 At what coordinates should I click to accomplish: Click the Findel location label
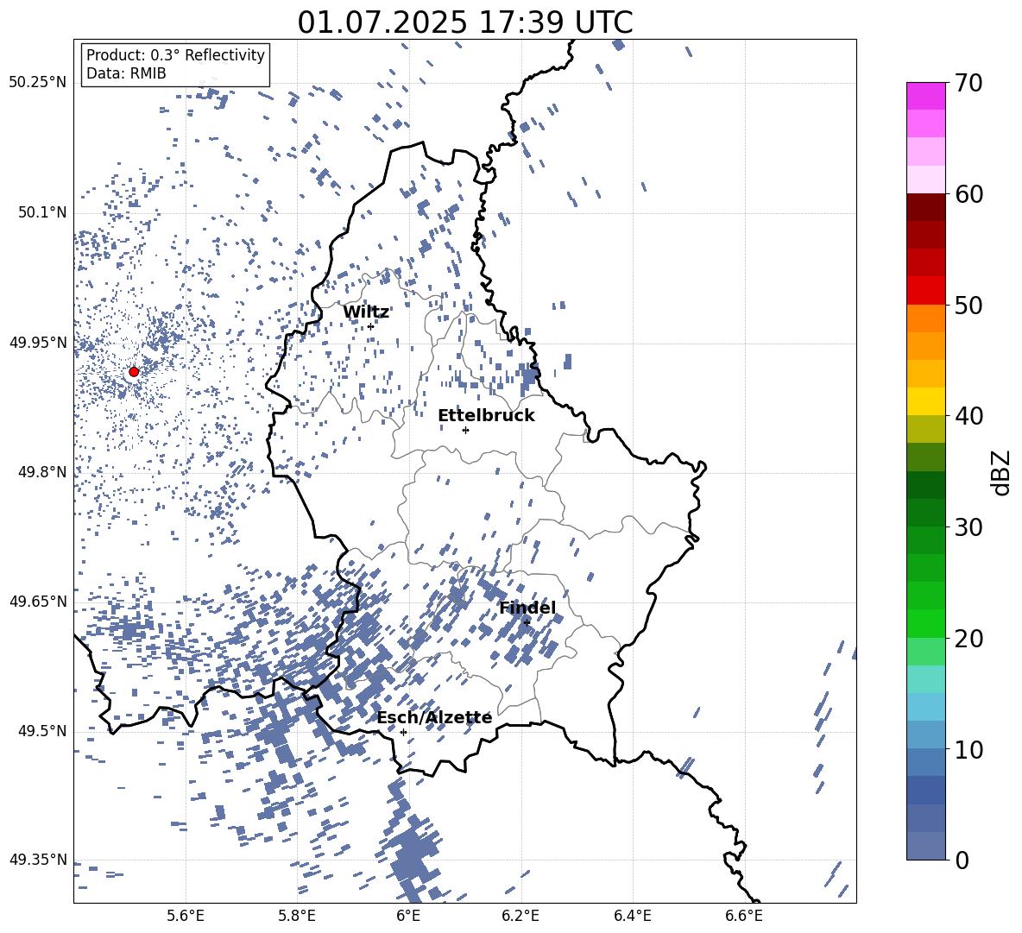(527, 608)
